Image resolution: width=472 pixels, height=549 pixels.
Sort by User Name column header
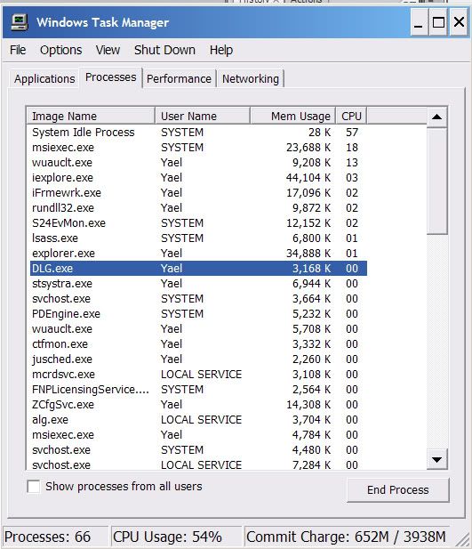[x=203, y=116]
